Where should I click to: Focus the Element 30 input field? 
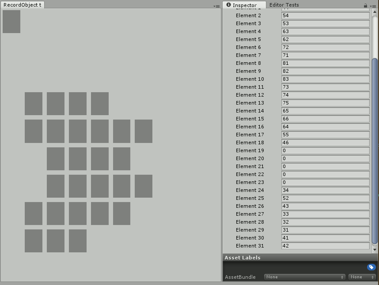click(326, 238)
